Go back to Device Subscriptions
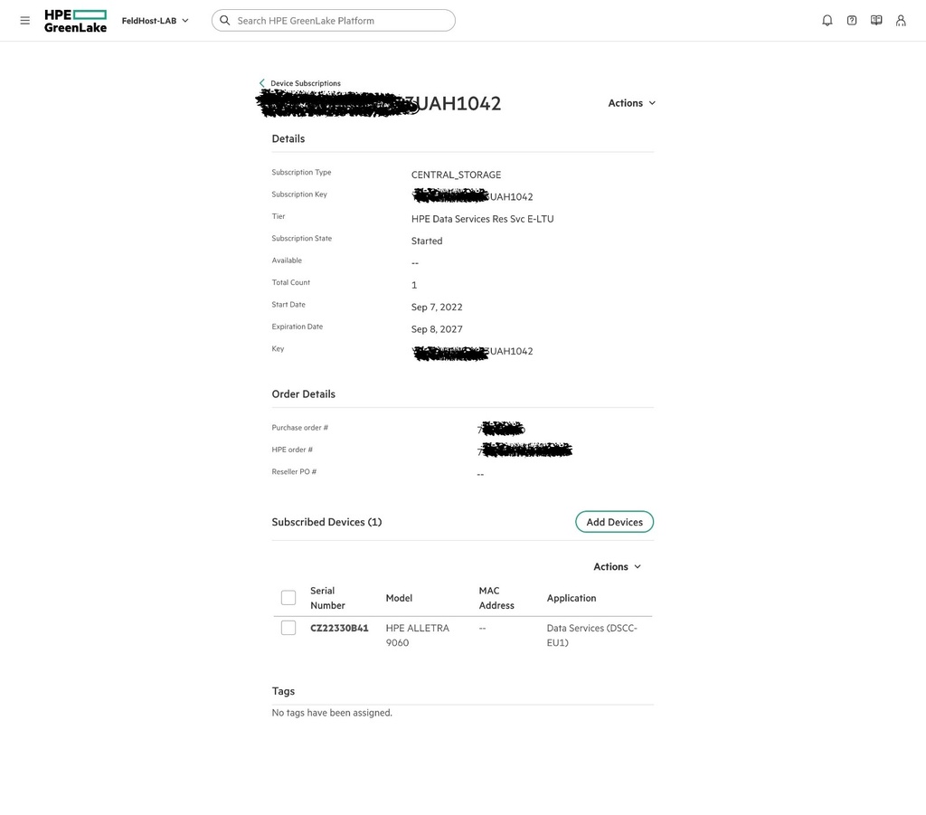The image size is (926, 815). (x=306, y=83)
